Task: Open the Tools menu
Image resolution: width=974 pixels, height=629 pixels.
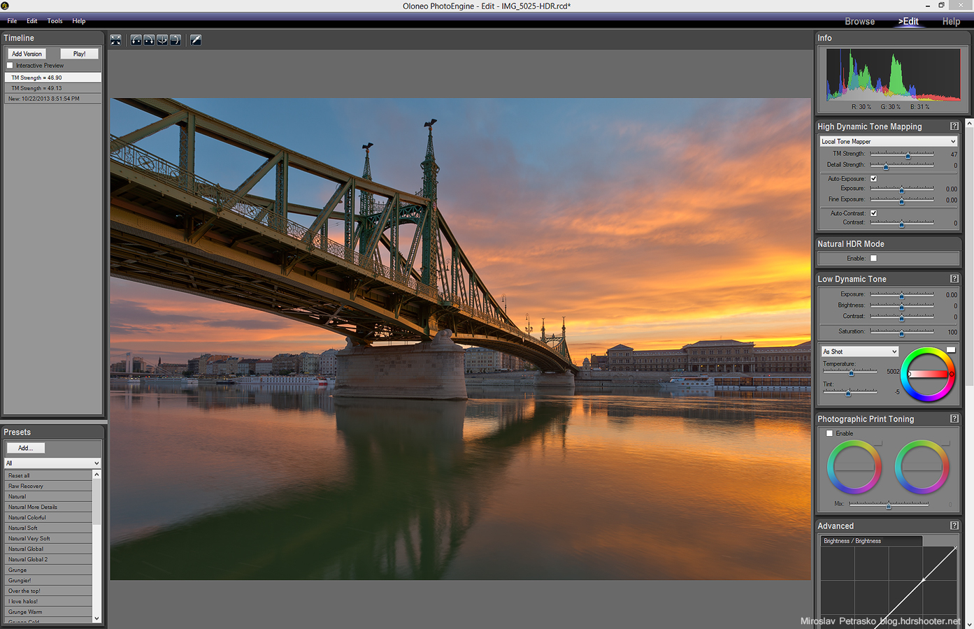Action: [55, 21]
